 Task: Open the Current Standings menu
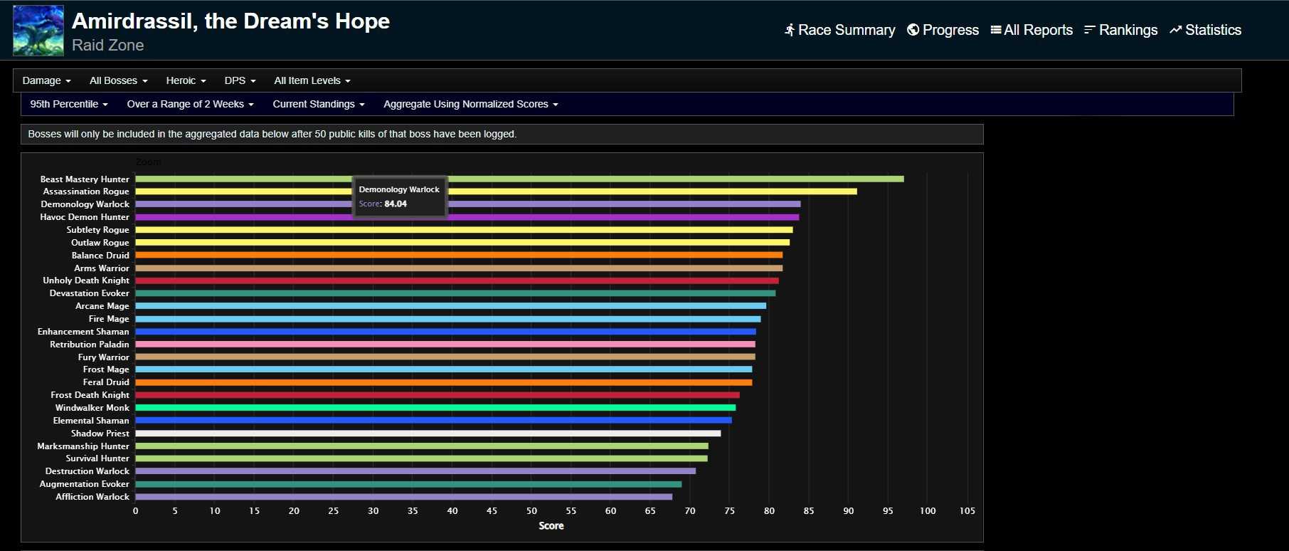click(318, 104)
